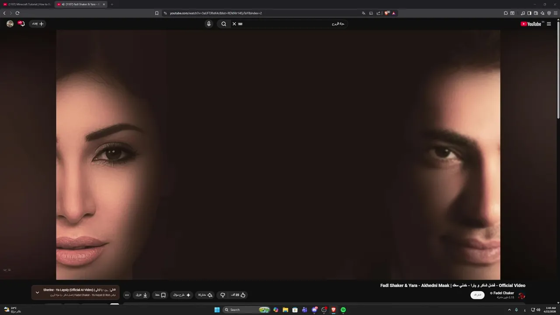Image resolution: width=560 pixels, height=315 pixels.
Task: Click the page vertical scrollbar
Action: [558, 70]
